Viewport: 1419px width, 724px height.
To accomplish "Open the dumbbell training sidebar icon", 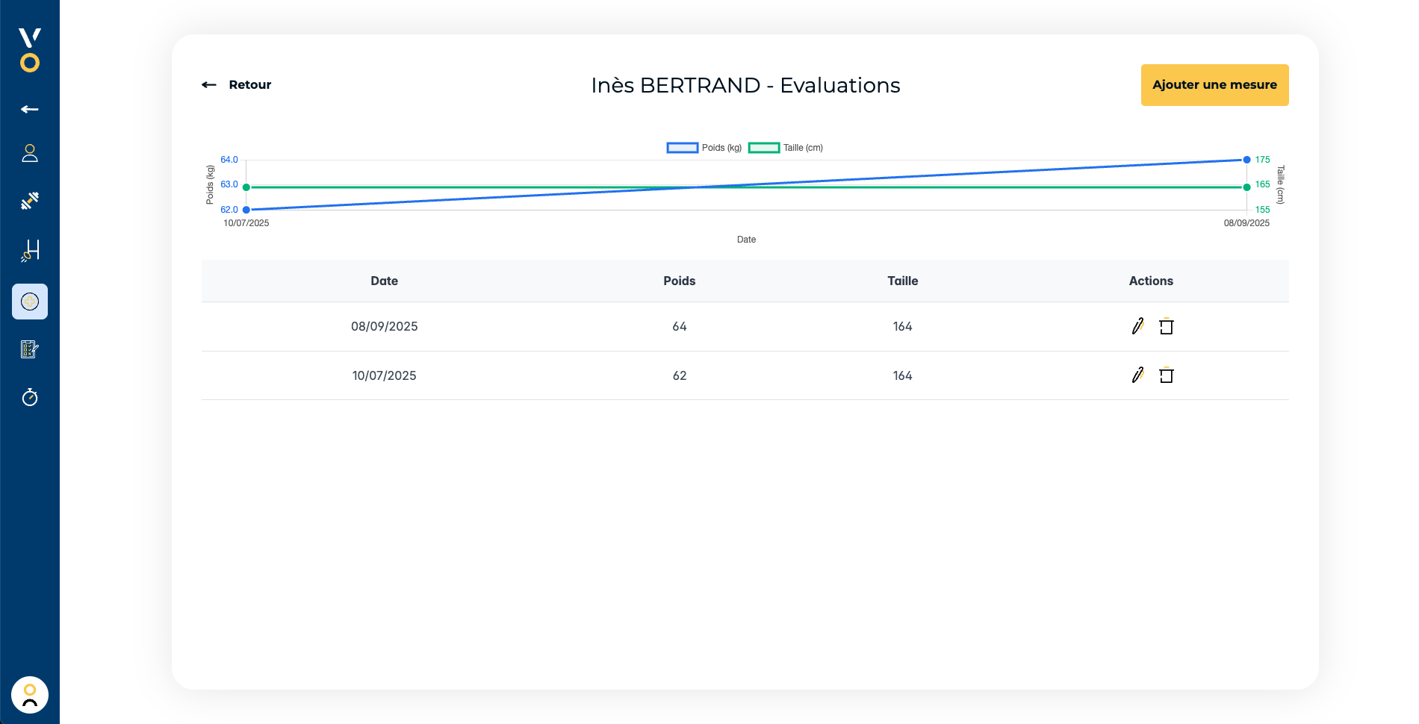I will click(x=30, y=201).
